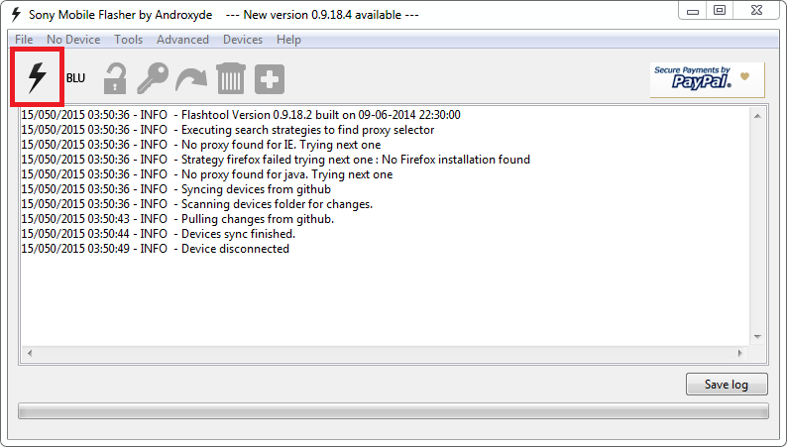The width and height of the screenshot is (787, 447).
Task: Open the Devices menu
Action: click(243, 40)
